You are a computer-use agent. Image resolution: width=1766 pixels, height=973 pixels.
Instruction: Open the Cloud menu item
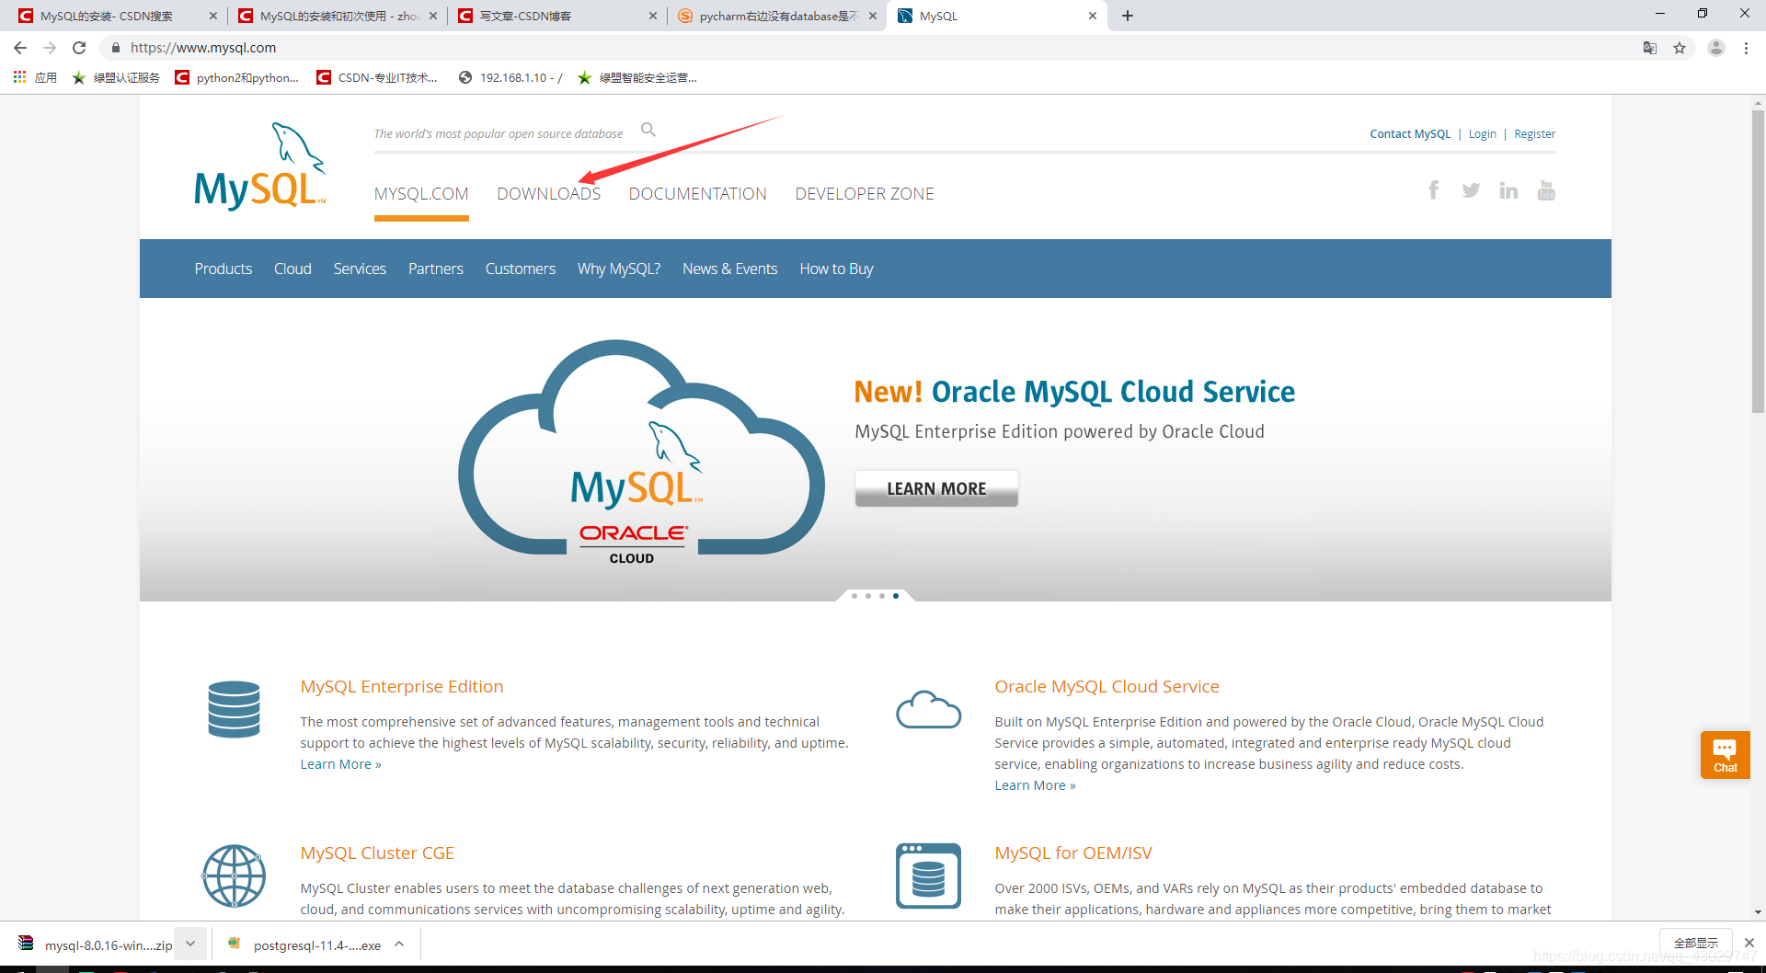(292, 269)
